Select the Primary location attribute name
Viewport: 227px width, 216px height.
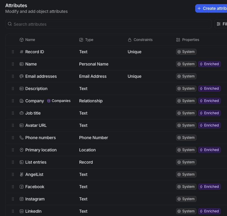click(x=41, y=150)
